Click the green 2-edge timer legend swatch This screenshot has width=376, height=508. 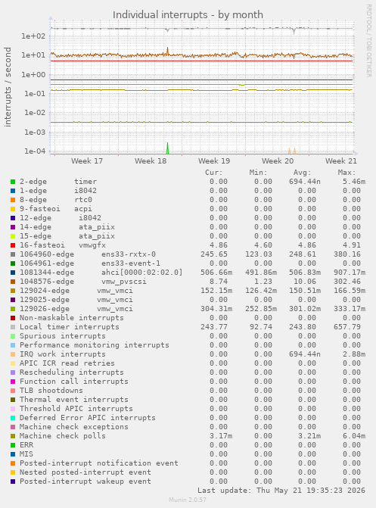13,182
